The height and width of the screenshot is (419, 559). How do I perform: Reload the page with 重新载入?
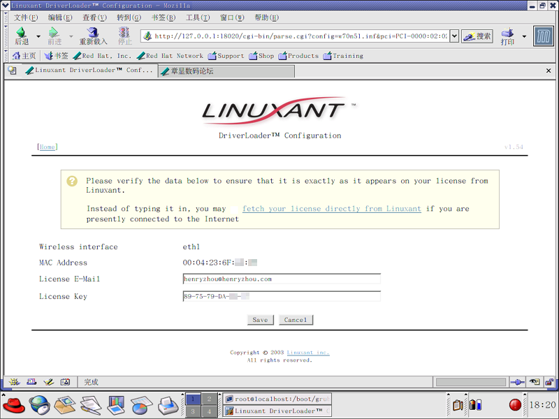(93, 36)
